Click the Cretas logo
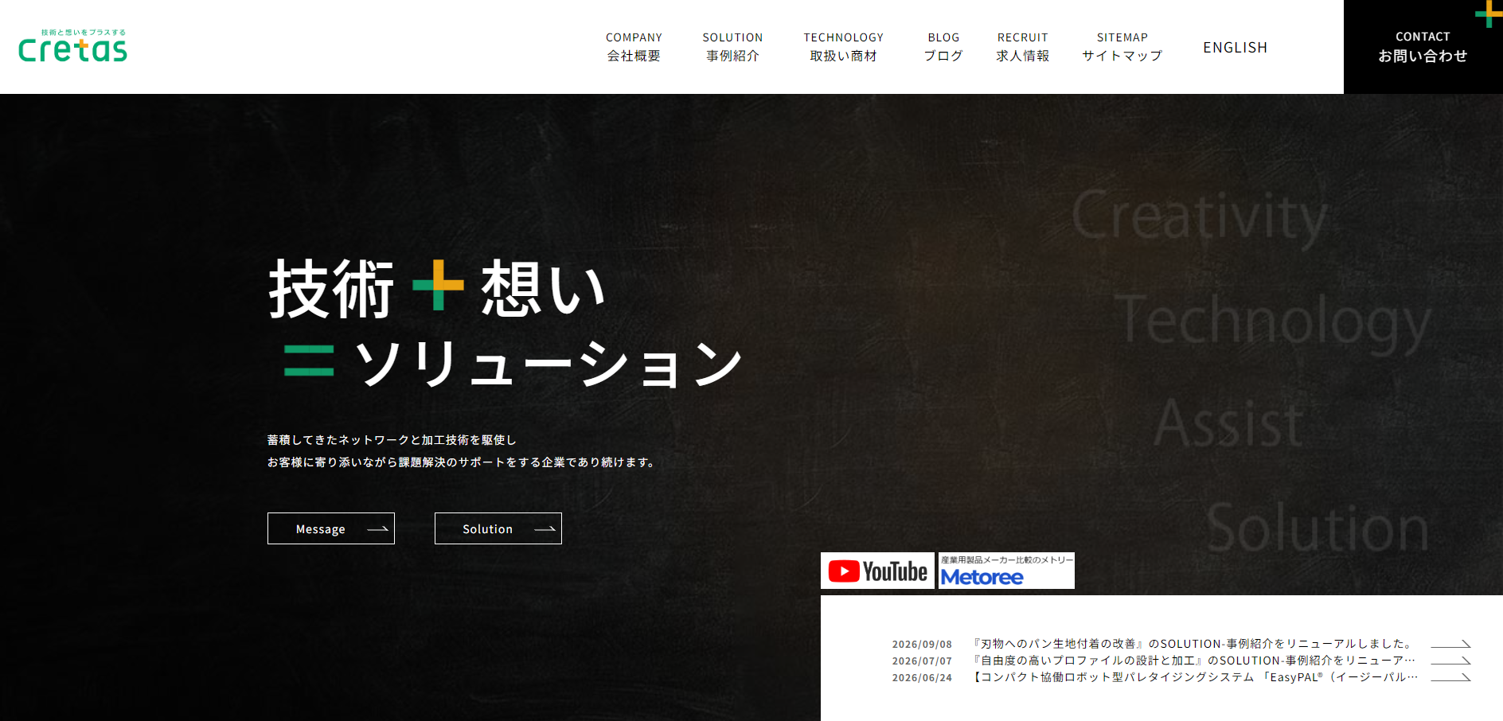 [72, 46]
